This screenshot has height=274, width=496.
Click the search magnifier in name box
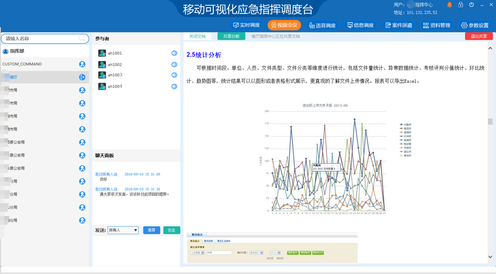[82, 38]
